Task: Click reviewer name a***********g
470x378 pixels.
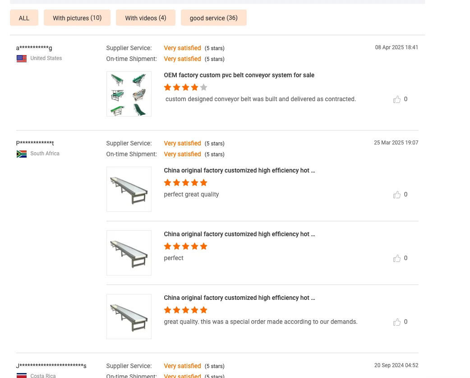Action: point(34,48)
